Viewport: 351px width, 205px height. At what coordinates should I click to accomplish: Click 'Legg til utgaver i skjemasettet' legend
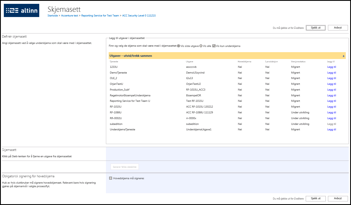coord(127,38)
